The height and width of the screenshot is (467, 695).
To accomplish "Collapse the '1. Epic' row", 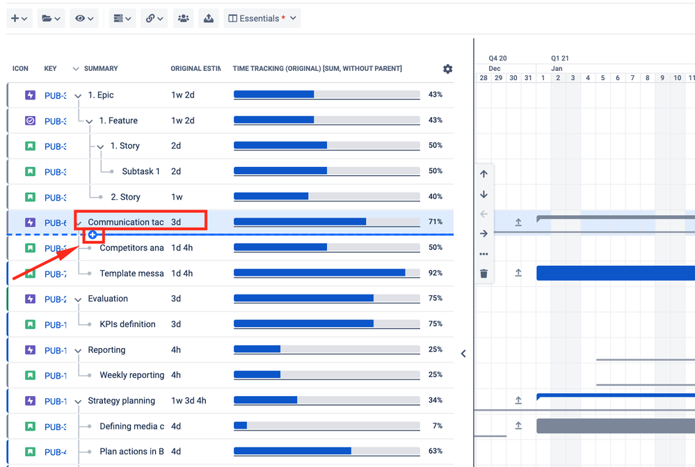I will [78, 96].
